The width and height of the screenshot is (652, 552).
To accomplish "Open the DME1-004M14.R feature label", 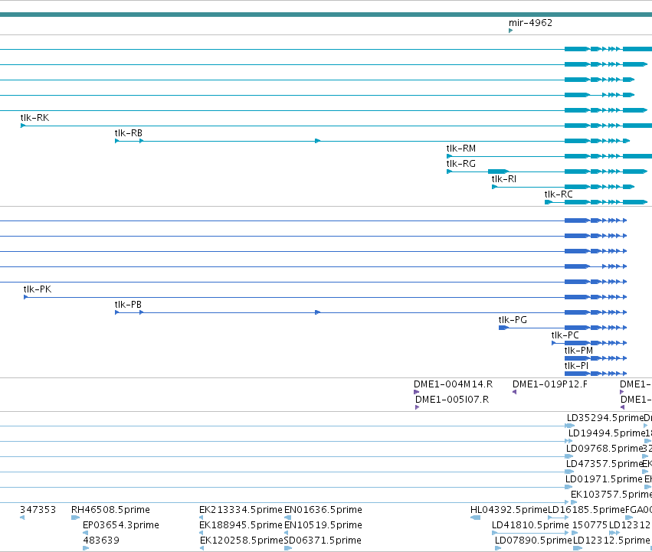I will 453,384.
